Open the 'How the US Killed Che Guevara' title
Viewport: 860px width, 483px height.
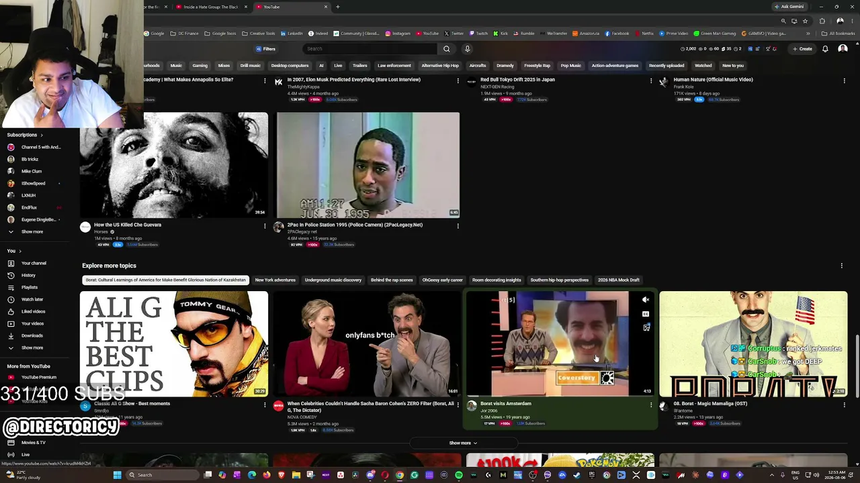(128, 225)
